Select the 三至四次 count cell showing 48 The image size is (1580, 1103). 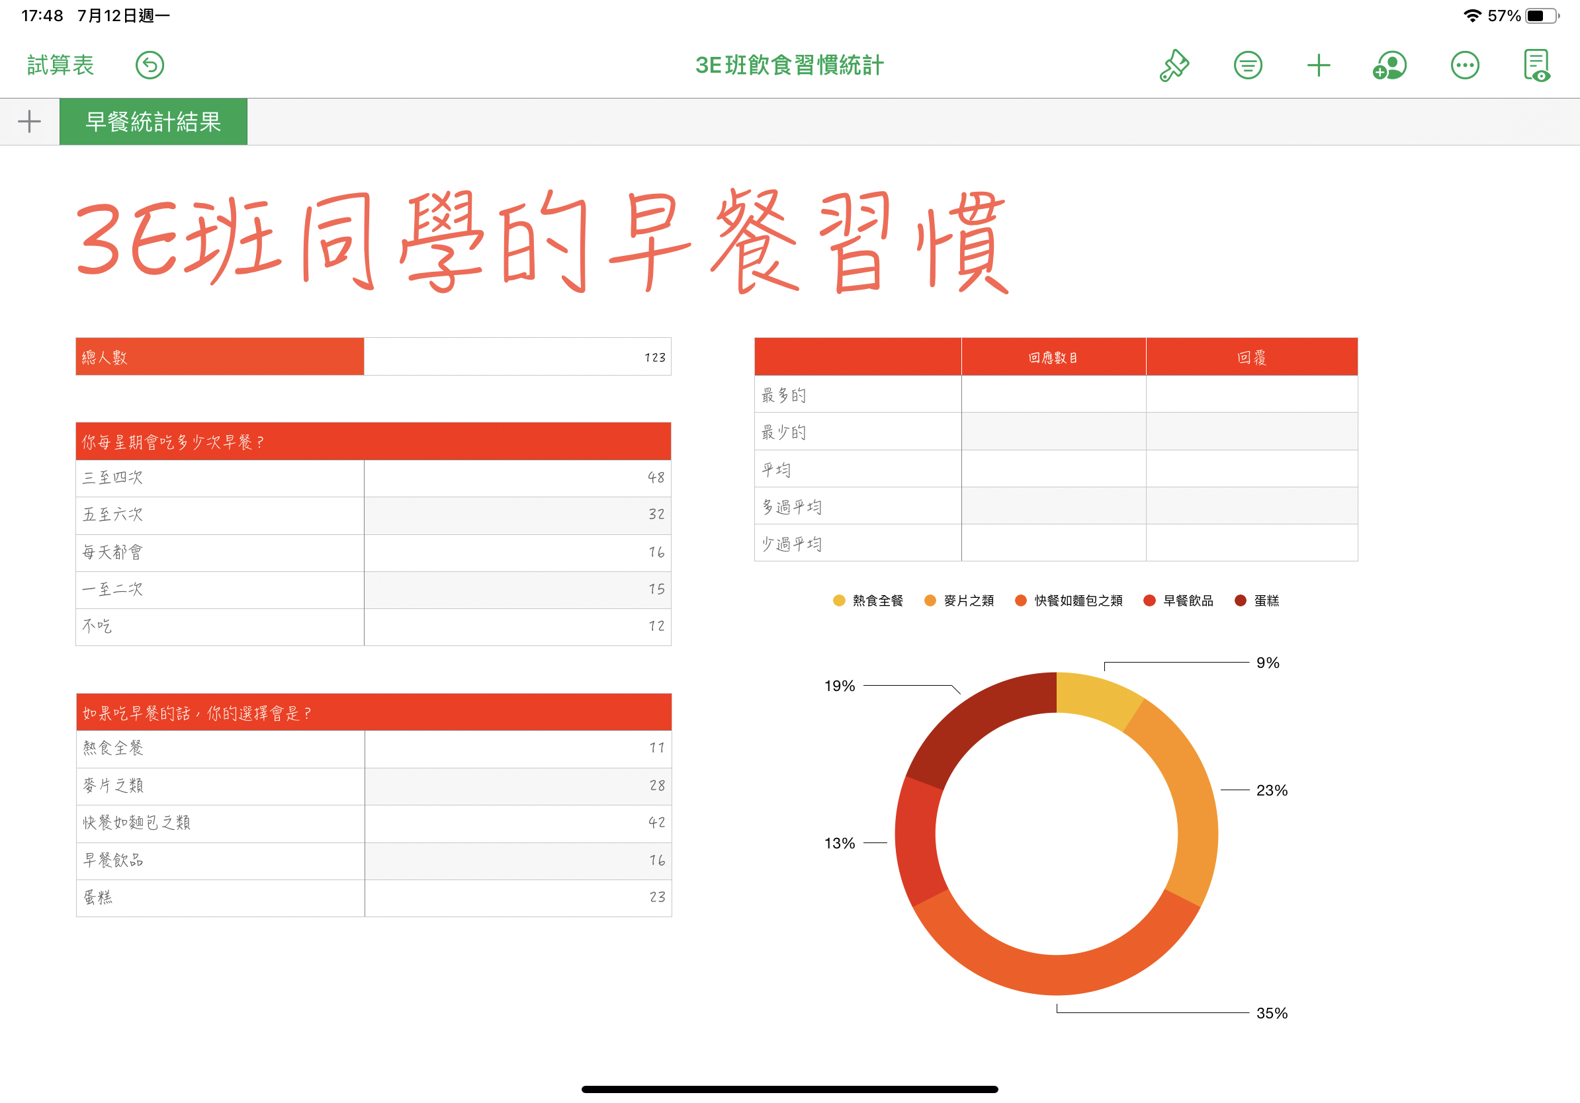[x=517, y=477]
